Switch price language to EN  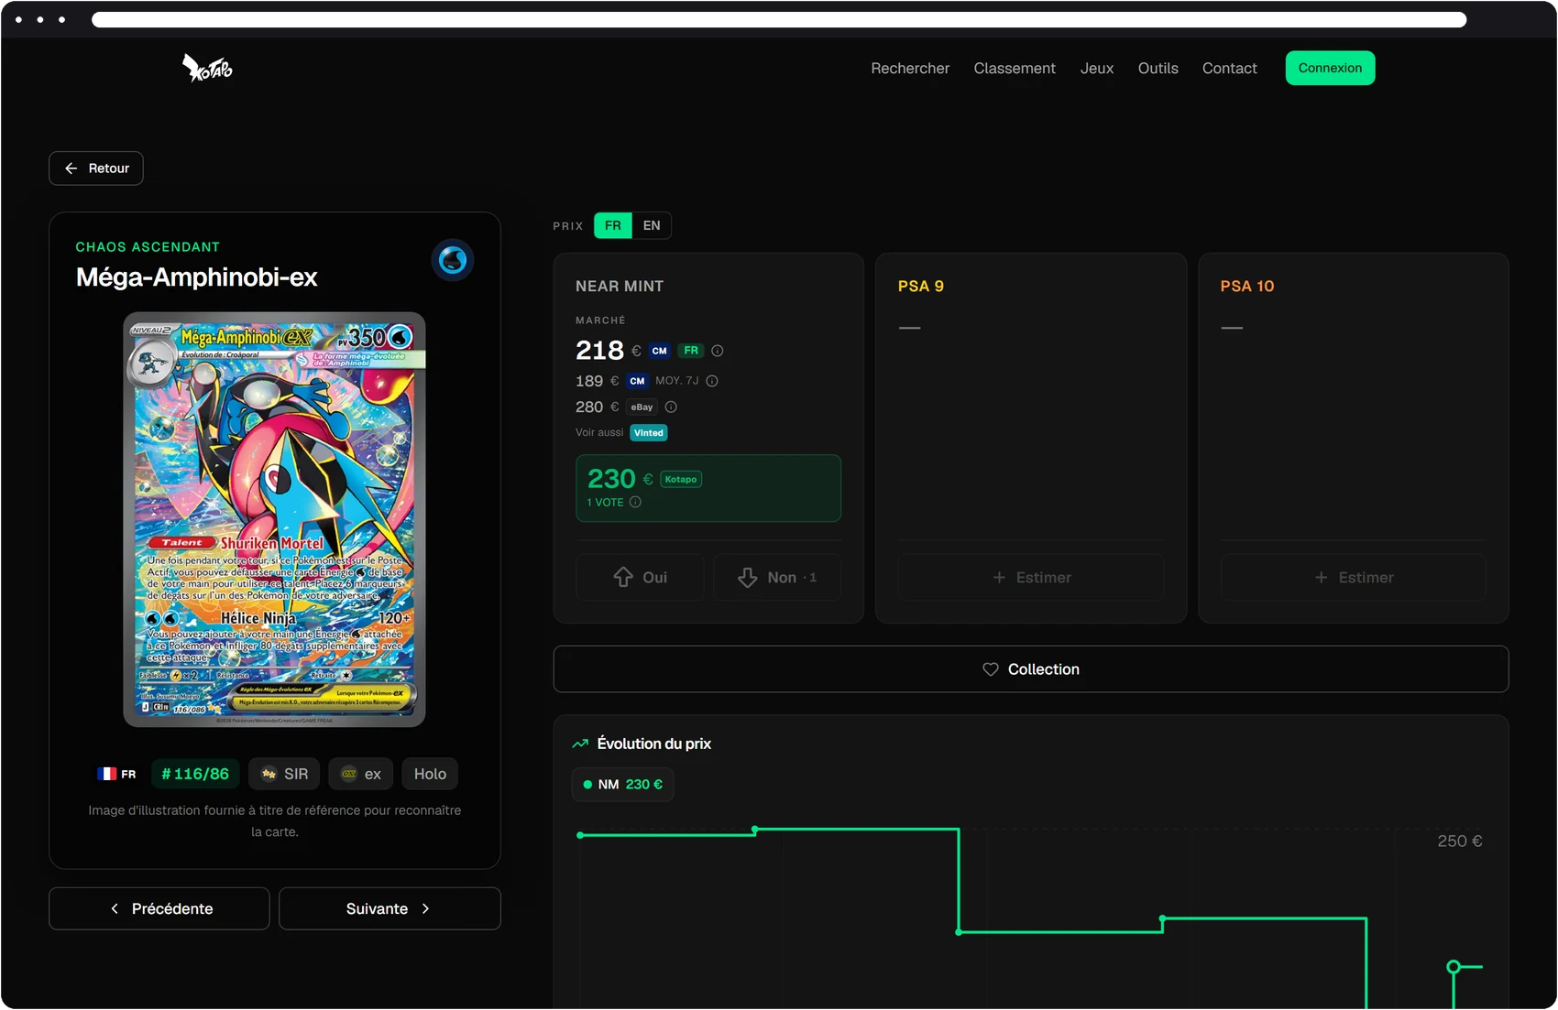coord(652,225)
